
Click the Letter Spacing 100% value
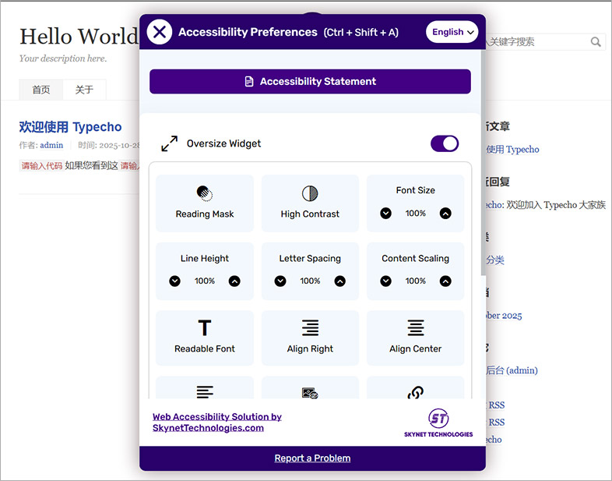pyautogui.click(x=310, y=281)
